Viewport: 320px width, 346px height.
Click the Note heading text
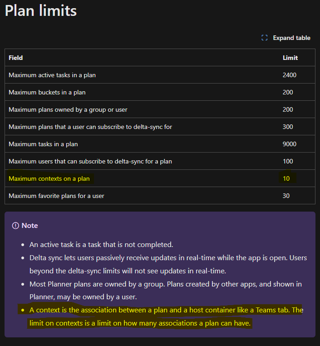point(30,226)
